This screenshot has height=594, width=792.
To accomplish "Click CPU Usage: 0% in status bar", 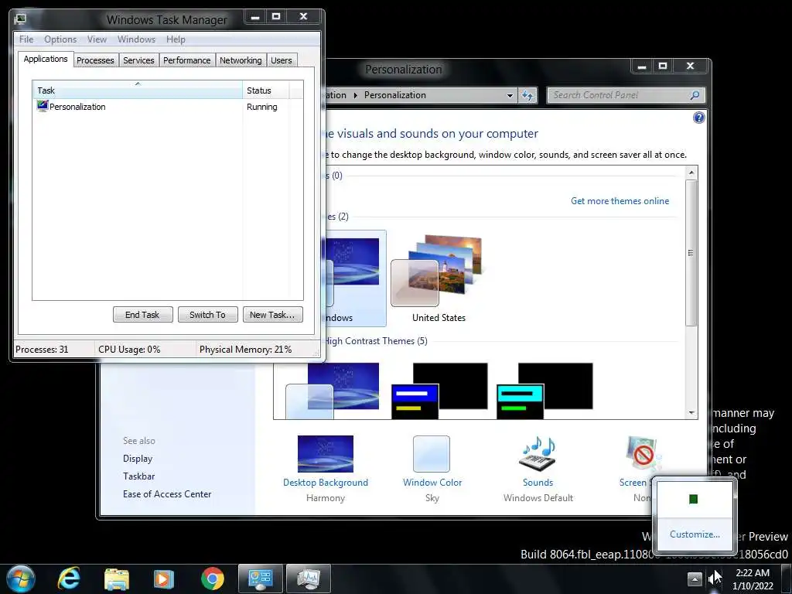I will (129, 350).
